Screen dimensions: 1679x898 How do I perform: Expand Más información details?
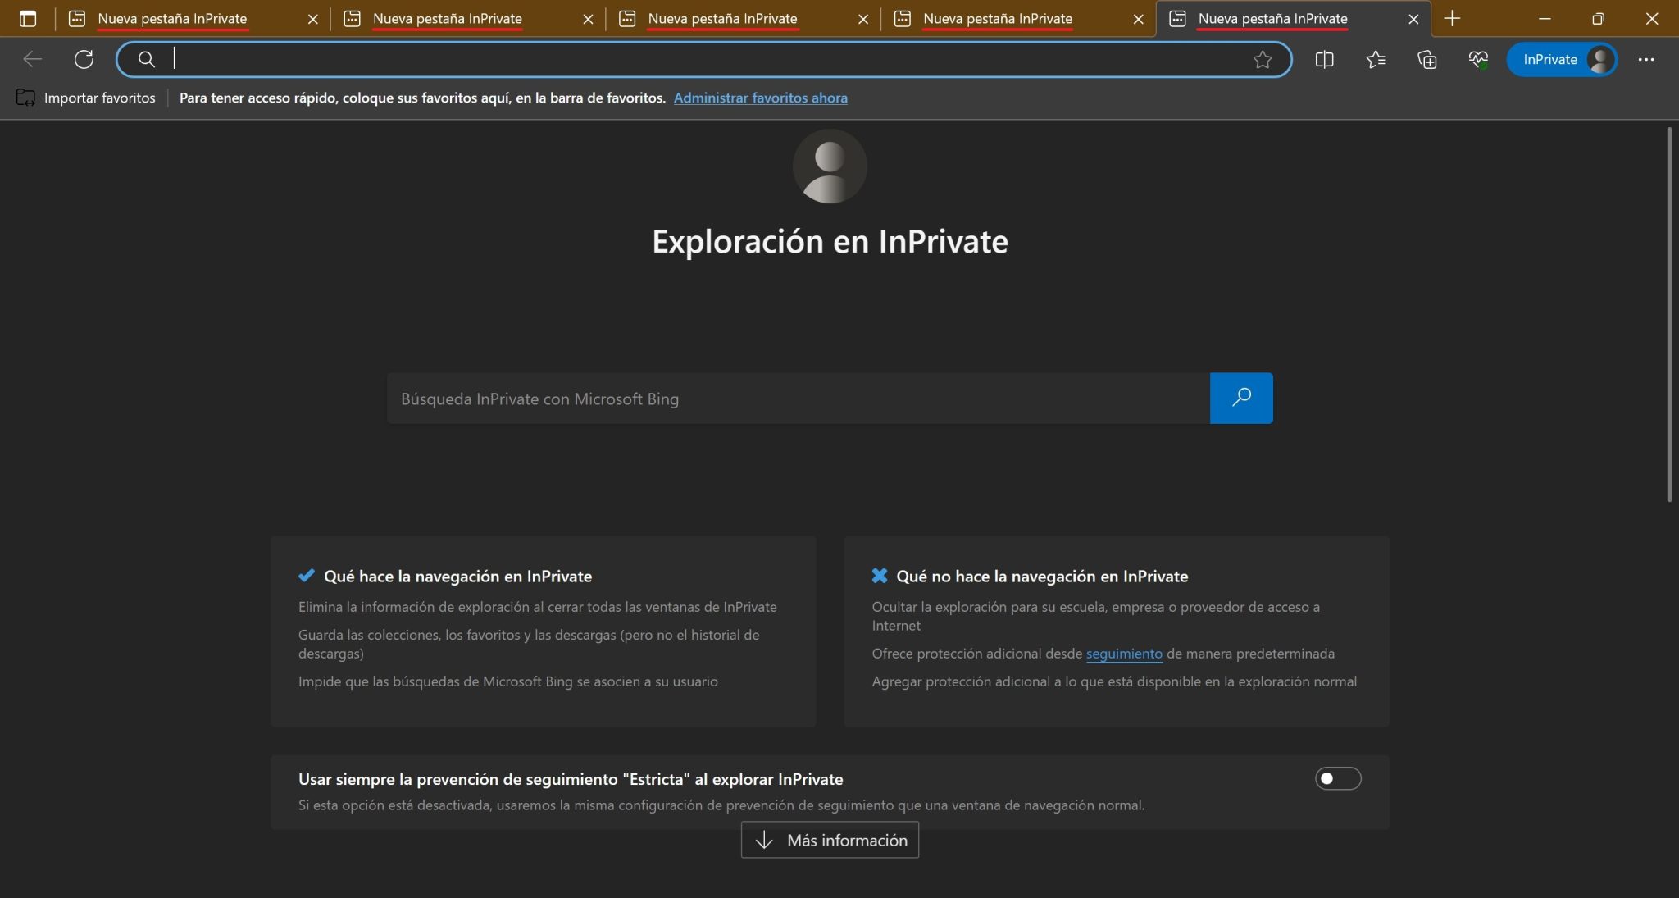point(829,840)
